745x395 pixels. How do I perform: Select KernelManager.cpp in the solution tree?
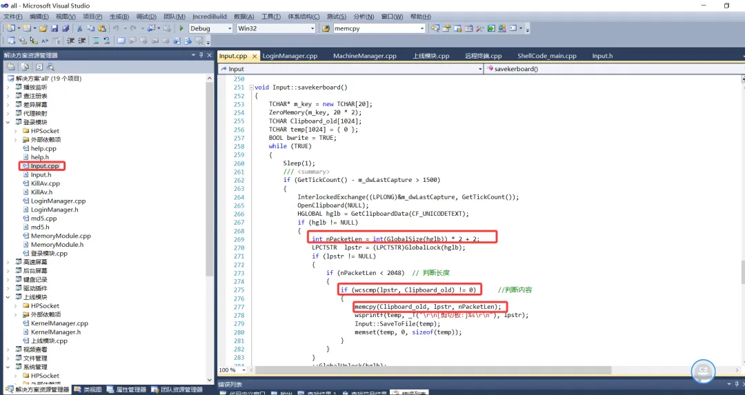click(x=59, y=323)
